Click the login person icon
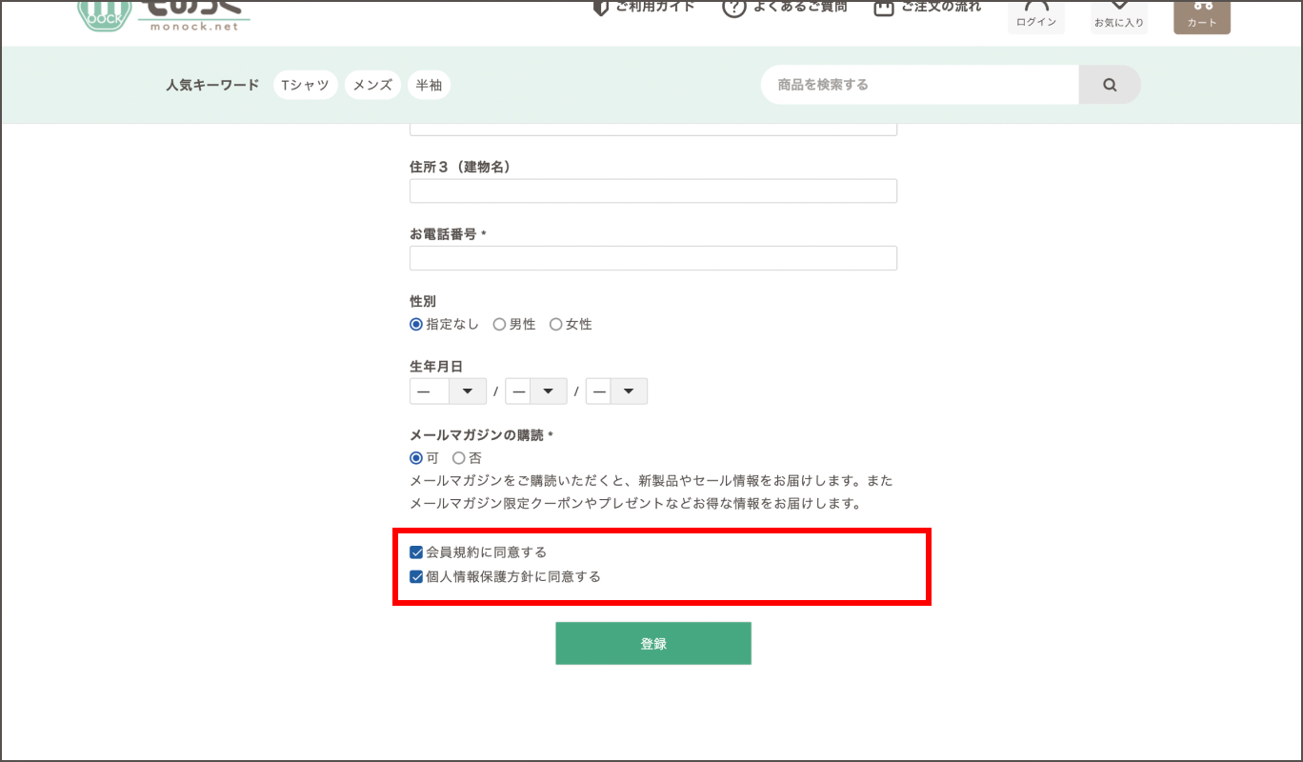Viewport: 1303px width, 762px height. coord(1036,13)
